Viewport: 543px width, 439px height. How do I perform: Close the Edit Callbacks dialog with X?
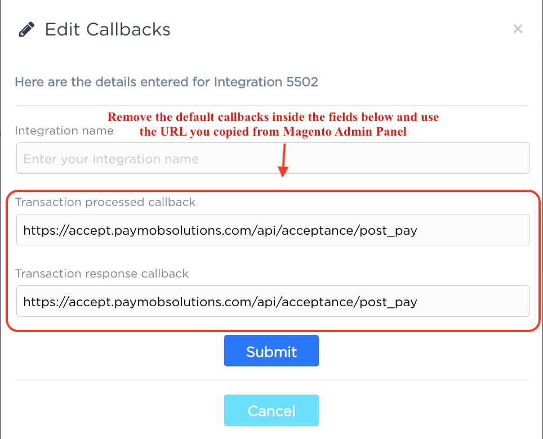[518, 29]
